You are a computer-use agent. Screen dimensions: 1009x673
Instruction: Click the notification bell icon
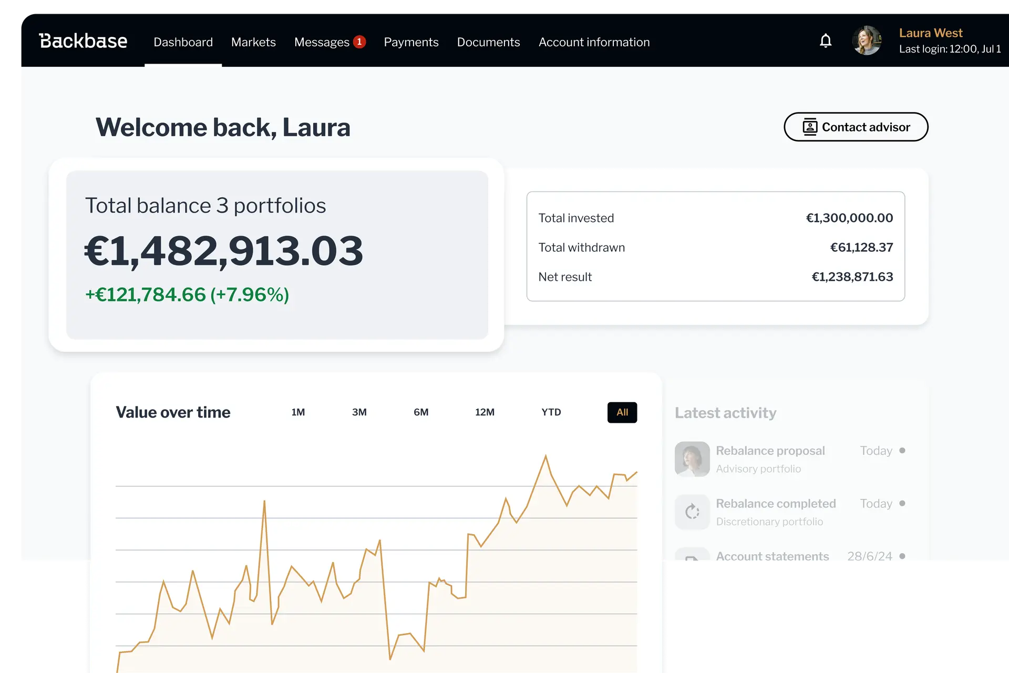click(826, 41)
